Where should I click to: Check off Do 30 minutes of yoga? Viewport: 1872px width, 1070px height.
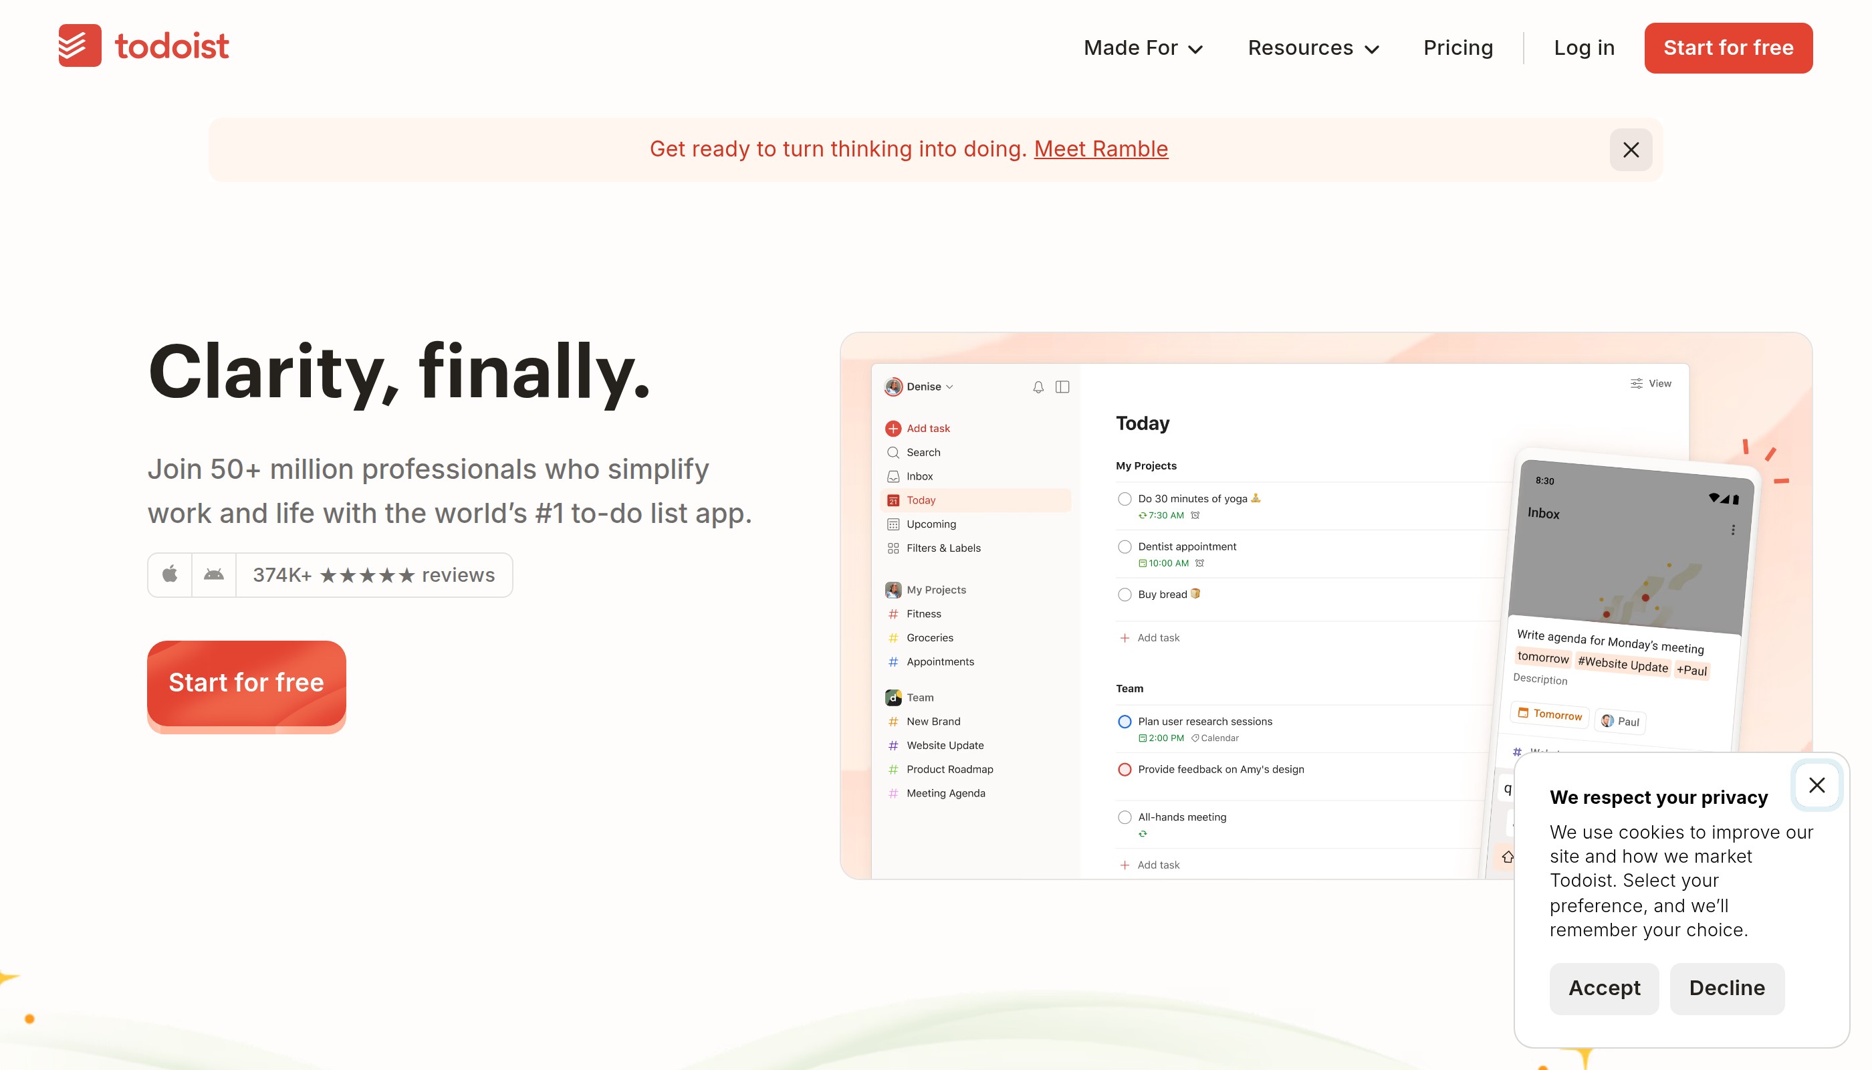(1124, 499)
